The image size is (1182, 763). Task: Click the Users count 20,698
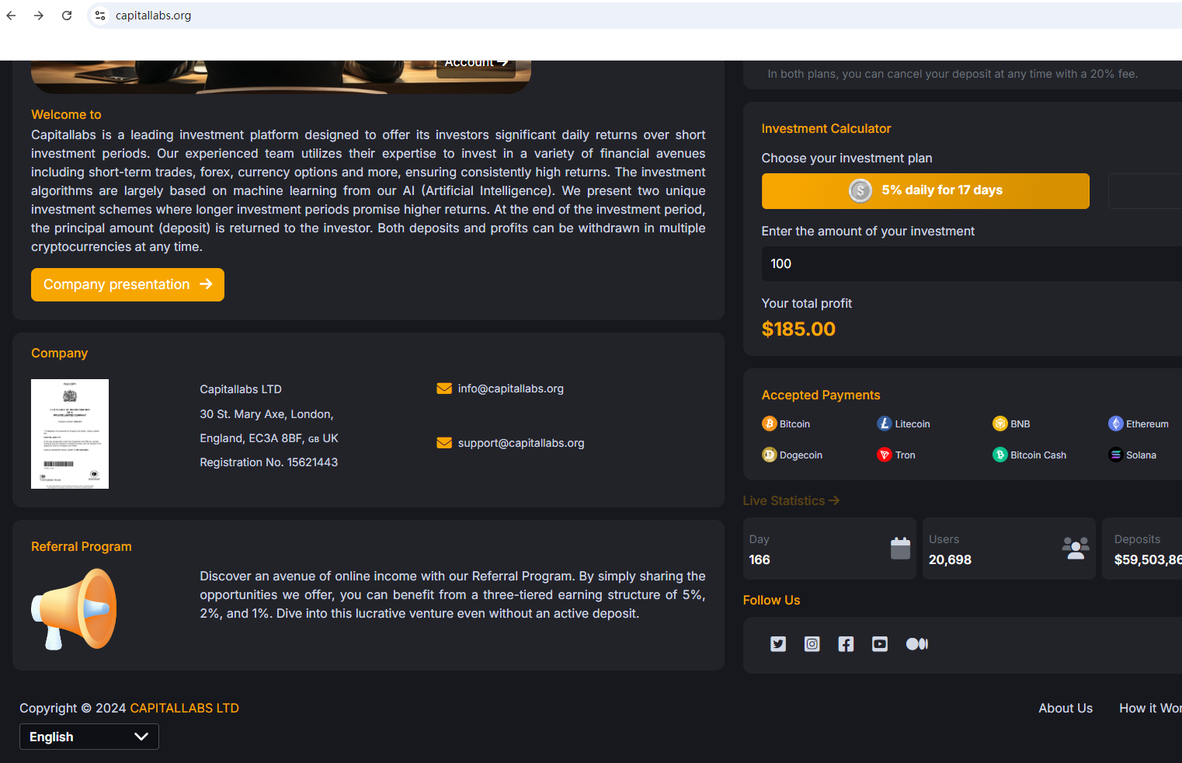tap(950, 560)
